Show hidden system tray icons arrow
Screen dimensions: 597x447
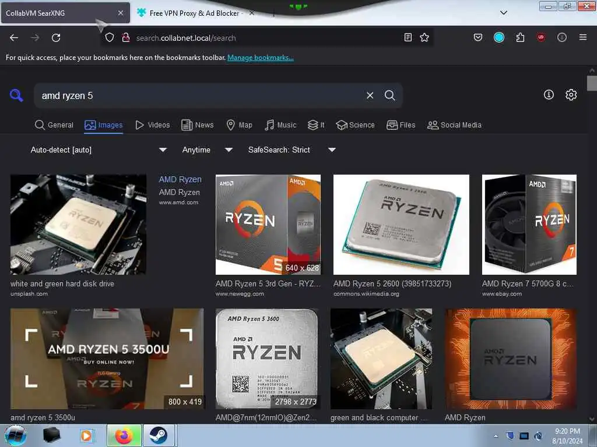(x=496, y=436)
